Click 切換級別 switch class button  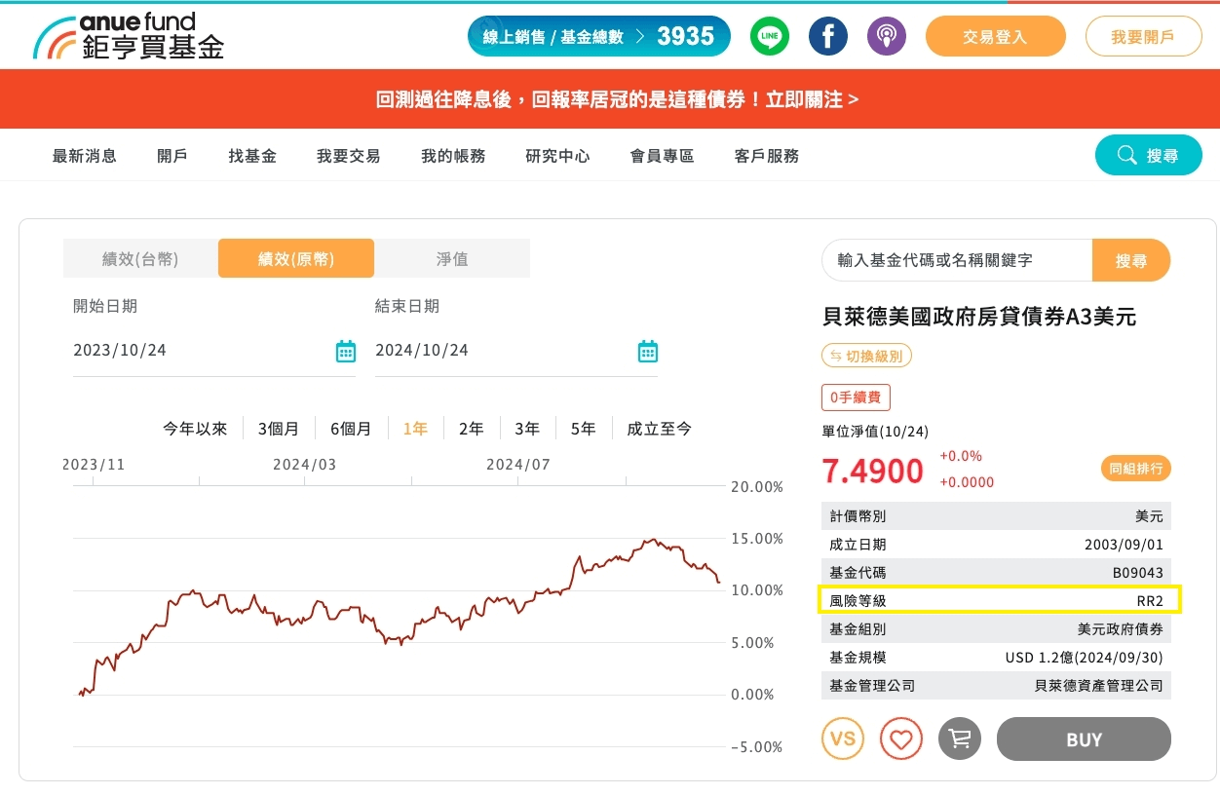(x=867, y=356)
